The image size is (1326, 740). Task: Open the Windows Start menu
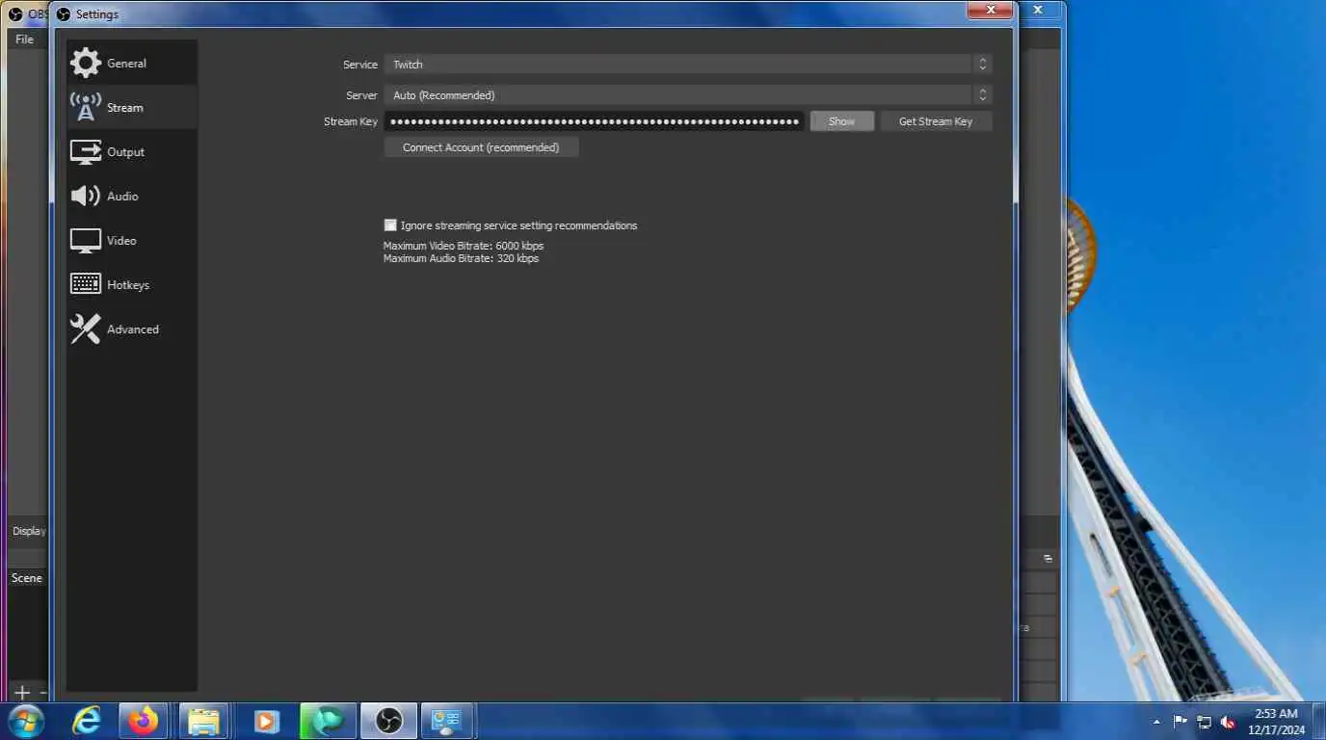pos(25,721)
